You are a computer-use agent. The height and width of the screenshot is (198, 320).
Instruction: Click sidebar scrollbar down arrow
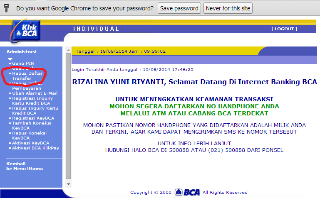point(68,184)
